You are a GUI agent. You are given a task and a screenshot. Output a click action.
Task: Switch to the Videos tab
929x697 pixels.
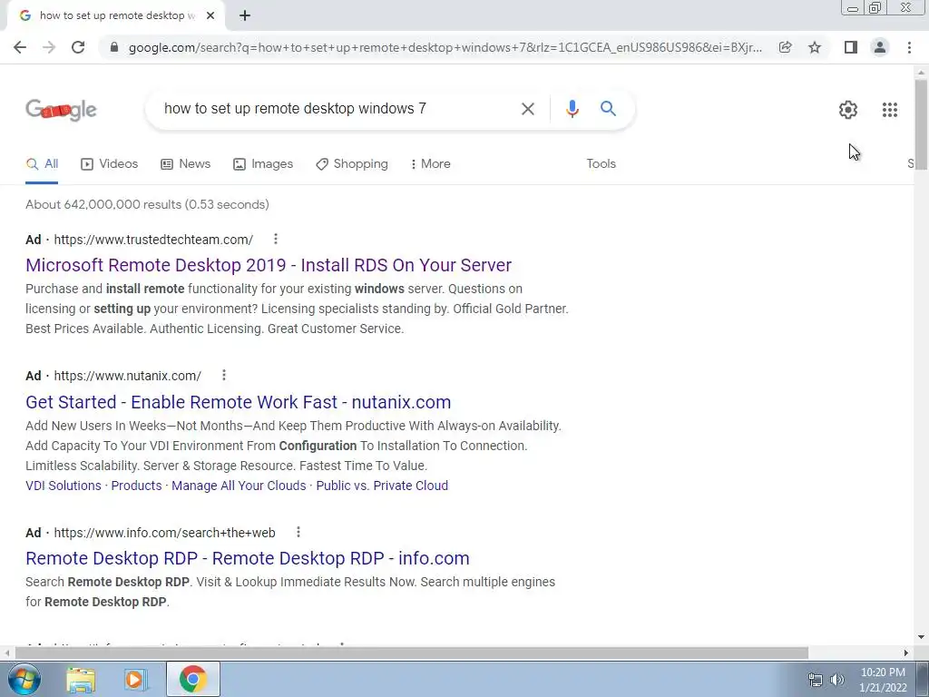click(x=110, y=163)
